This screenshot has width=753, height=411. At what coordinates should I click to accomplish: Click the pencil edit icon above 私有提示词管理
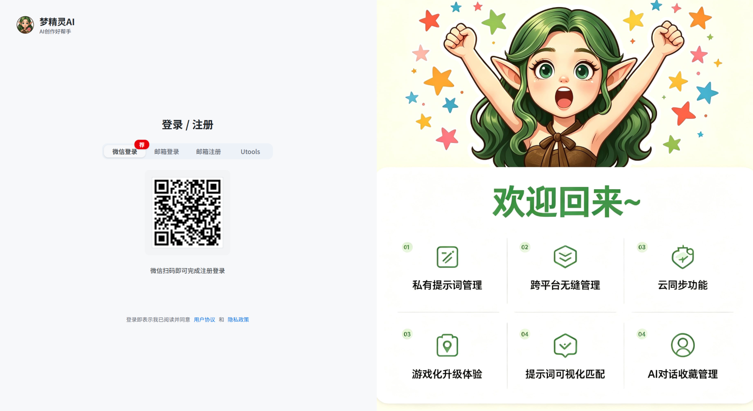447,257
